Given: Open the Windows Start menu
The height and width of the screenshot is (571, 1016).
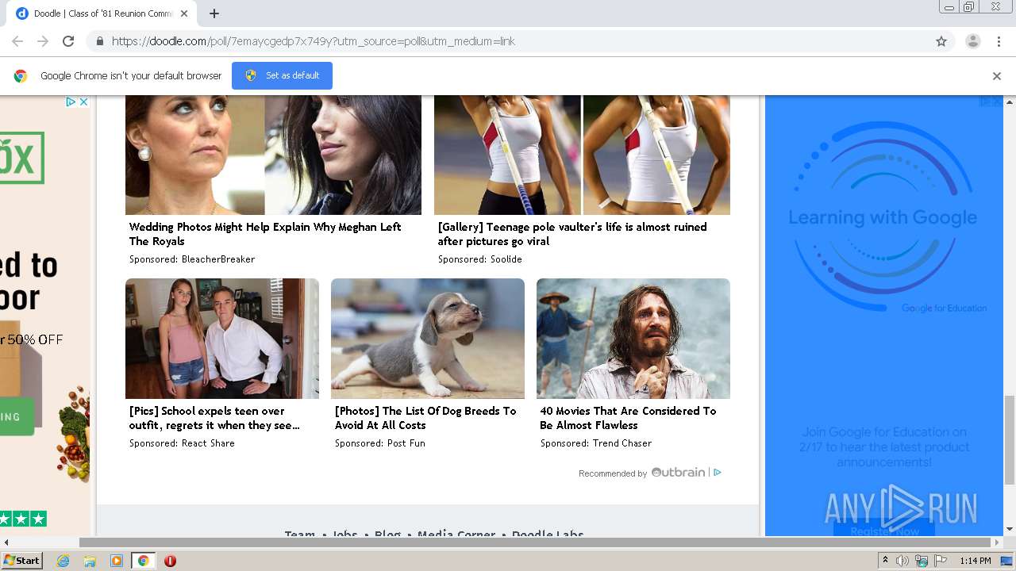Looking at the screenshot, I should pyautogui.click(x=21, y=561).
